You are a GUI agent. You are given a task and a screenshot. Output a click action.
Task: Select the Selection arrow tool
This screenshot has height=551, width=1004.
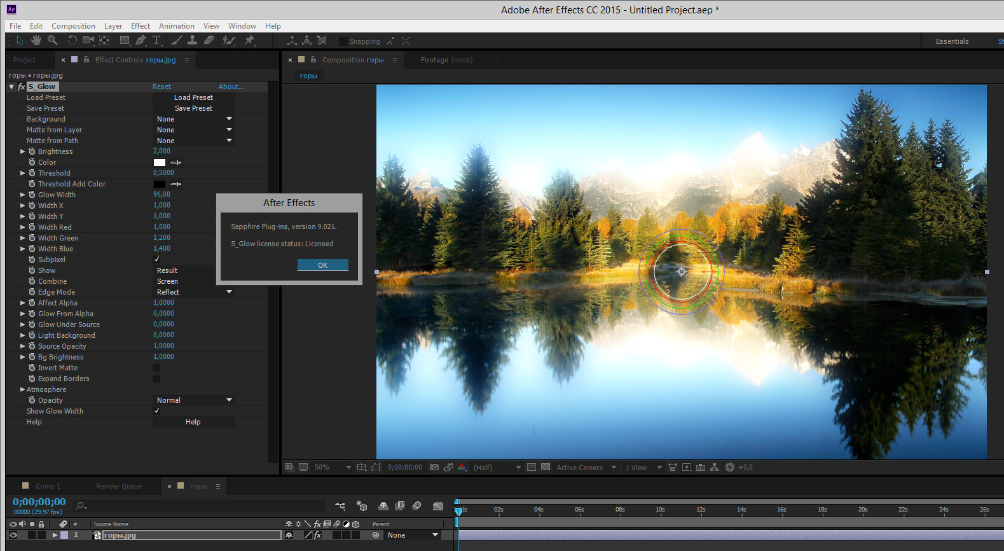coord(20,41)
